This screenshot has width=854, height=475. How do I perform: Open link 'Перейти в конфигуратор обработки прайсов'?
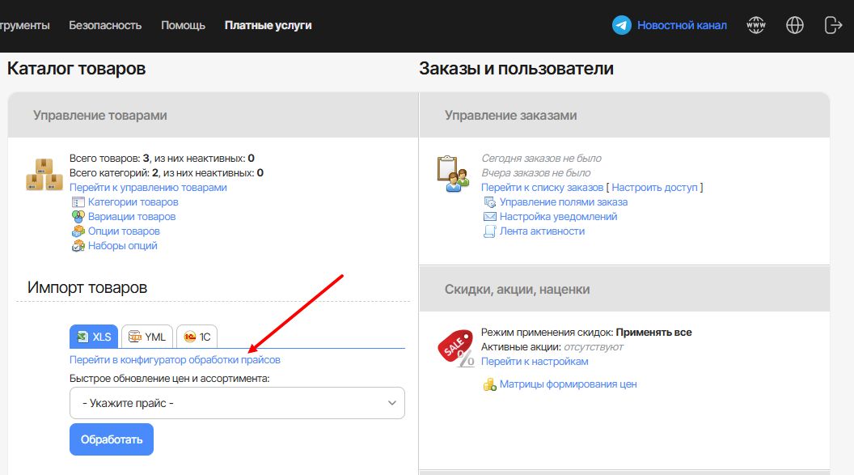[x=175, y=359]
